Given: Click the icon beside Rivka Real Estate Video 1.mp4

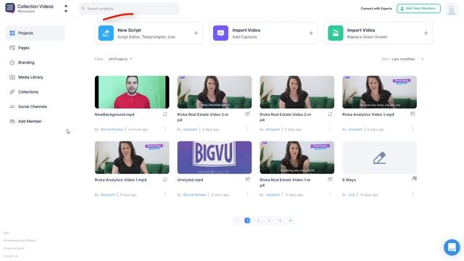Looking at the screenshot, I should (331, 179).
